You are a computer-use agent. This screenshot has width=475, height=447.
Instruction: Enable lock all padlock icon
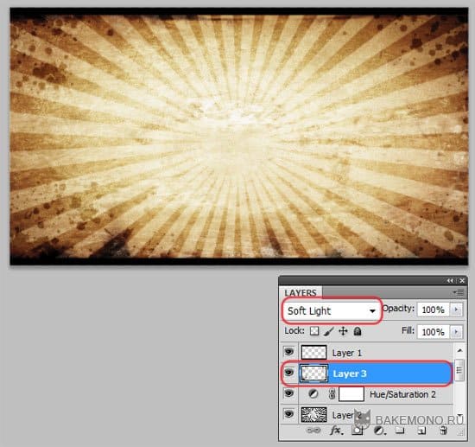click(x=358, y=331)
